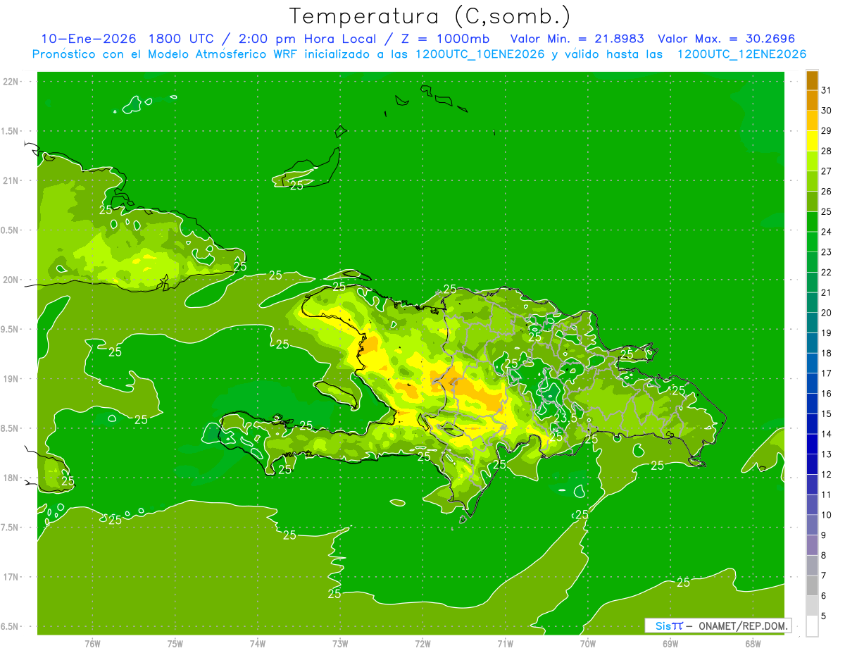Click the 22N latitude axis label
Viewport: 845px width, 653px height.
pos(11,82)
